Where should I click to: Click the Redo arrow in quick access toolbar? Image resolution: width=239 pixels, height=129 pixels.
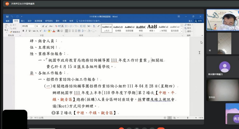(x=17, y=16)
